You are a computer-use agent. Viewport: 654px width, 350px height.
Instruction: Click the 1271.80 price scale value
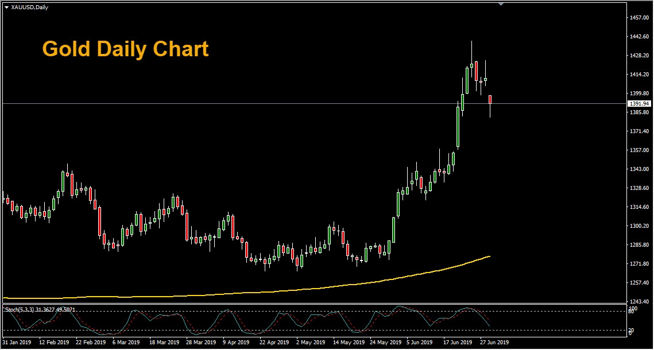tap(639, 264)
